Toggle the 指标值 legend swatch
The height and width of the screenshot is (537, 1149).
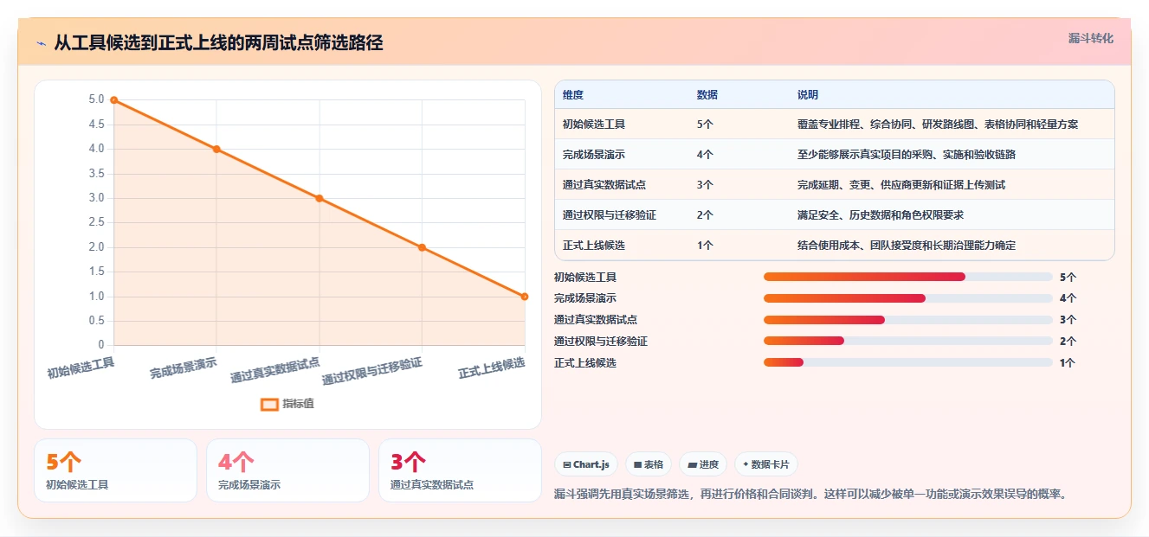click(269, 404)
